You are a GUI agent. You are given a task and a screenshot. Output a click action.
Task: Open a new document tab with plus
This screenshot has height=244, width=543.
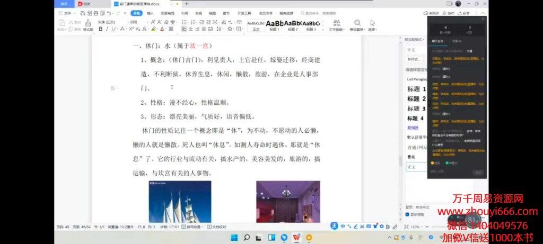click(x=186, y=4)
